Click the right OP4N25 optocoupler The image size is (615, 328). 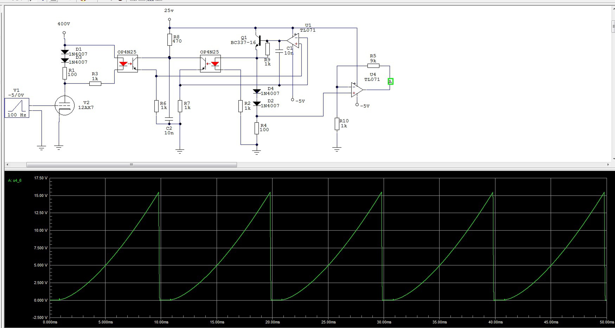(x=210, y=64)
